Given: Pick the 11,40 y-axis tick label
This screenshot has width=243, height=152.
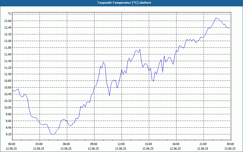Looking at the screenshot, I should point(9,61).
